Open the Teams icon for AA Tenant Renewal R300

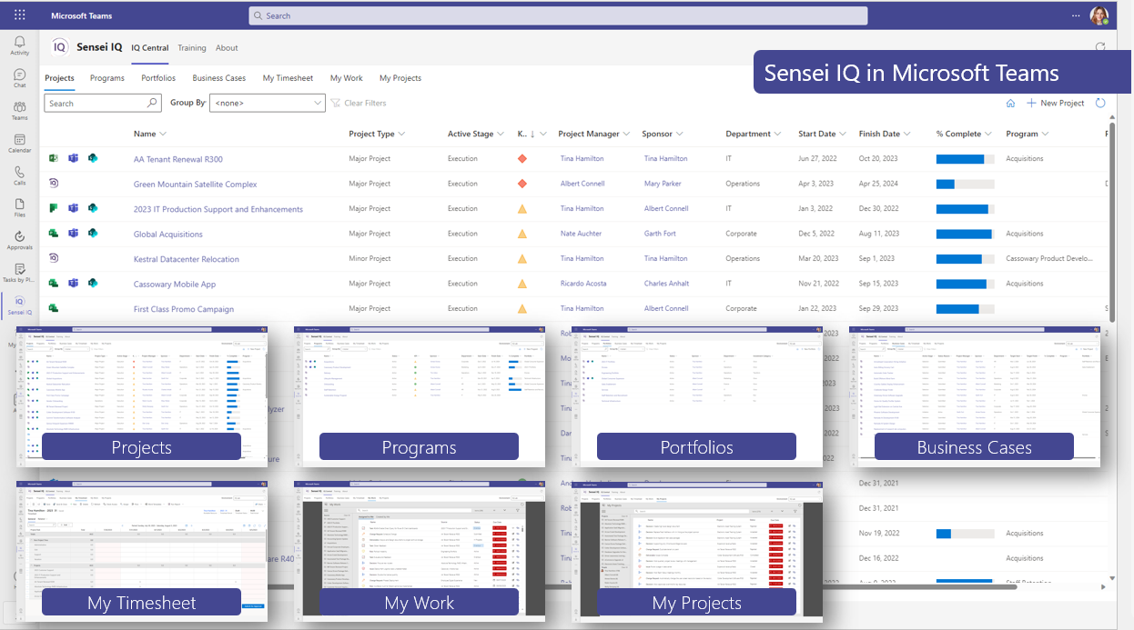(x=73, y=158)
